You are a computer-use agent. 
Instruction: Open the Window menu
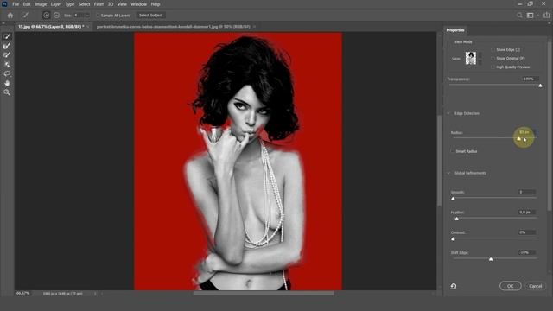[138, 4]
